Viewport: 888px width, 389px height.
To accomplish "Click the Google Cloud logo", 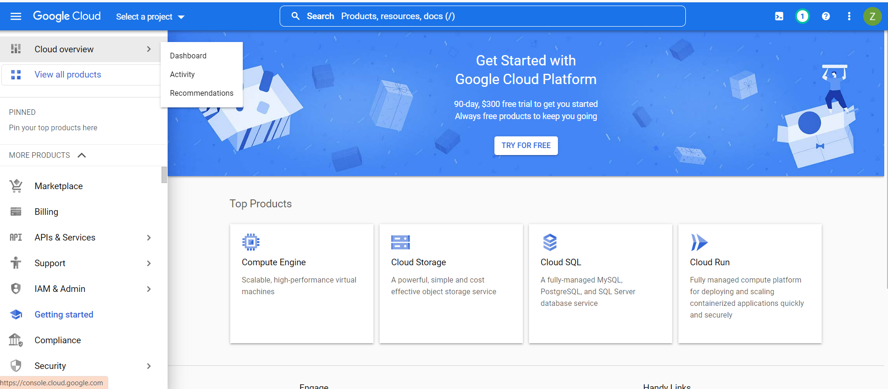I will [x=67, y=16].
